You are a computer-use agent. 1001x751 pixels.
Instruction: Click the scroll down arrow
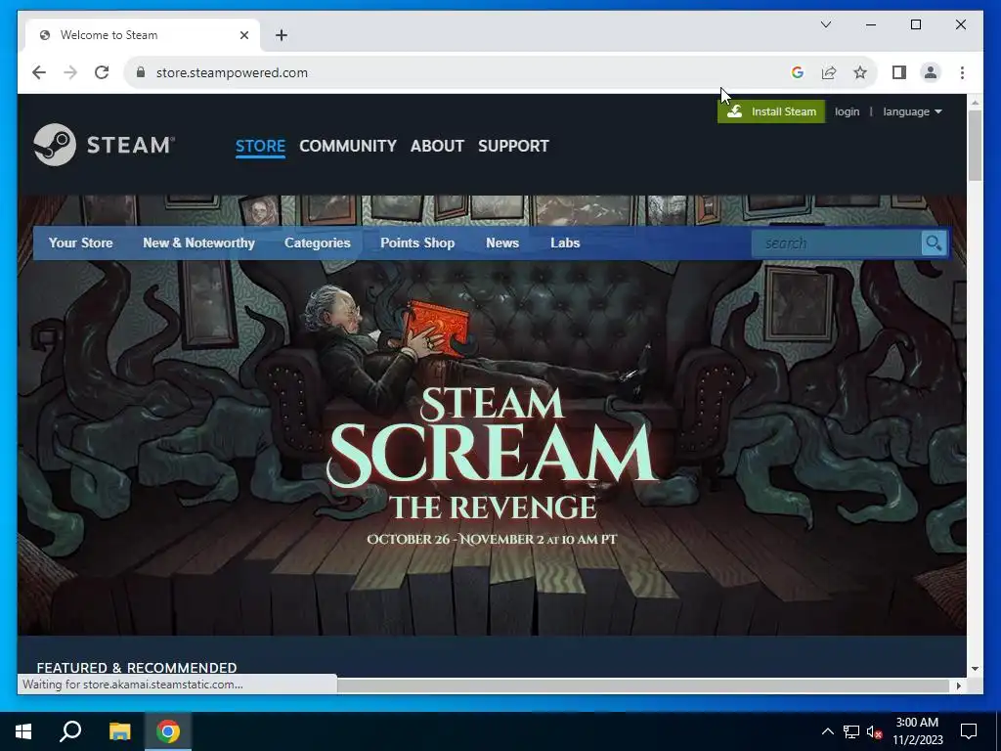click(975, 669)
